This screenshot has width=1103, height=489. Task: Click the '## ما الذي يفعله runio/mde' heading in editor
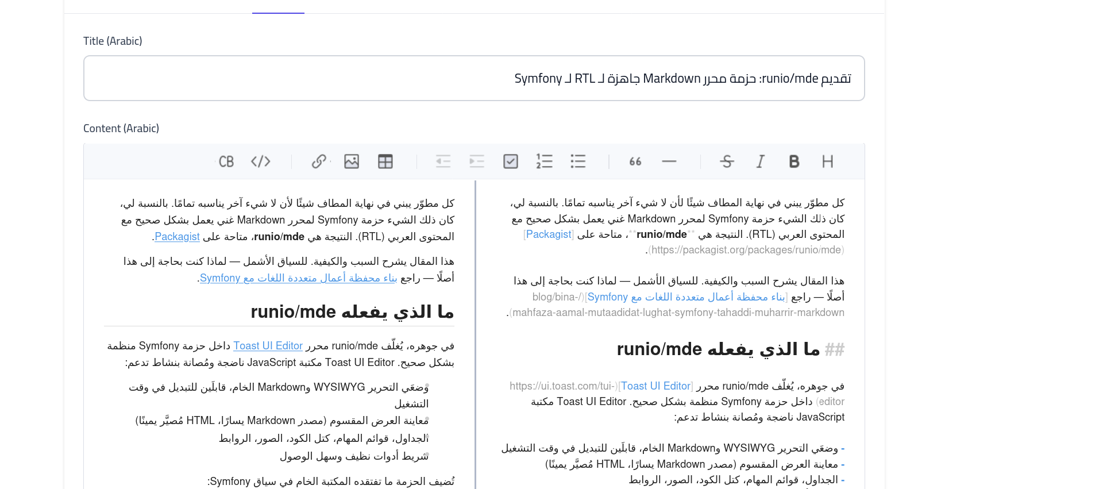730,349
